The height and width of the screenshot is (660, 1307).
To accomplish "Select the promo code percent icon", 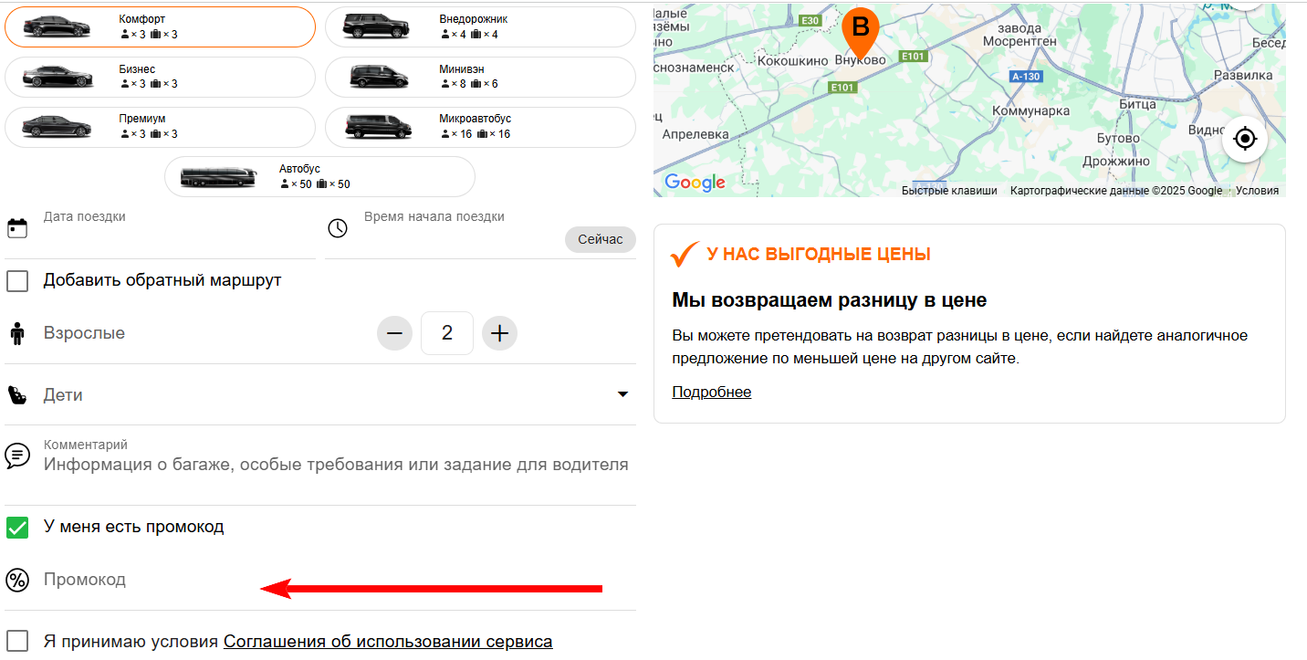I will tap(17, 580).
